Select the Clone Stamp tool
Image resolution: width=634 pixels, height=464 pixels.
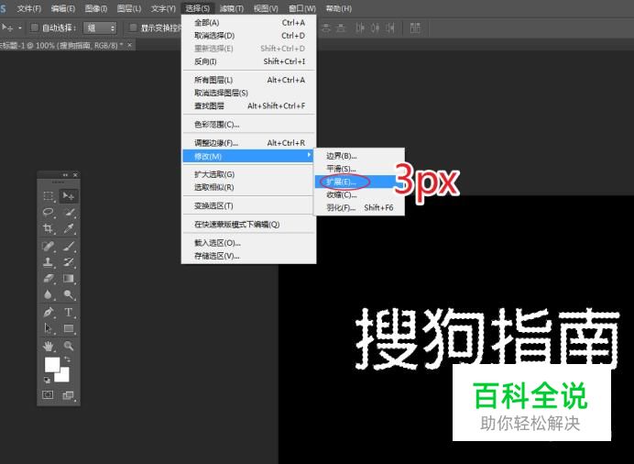pos(49,262)
